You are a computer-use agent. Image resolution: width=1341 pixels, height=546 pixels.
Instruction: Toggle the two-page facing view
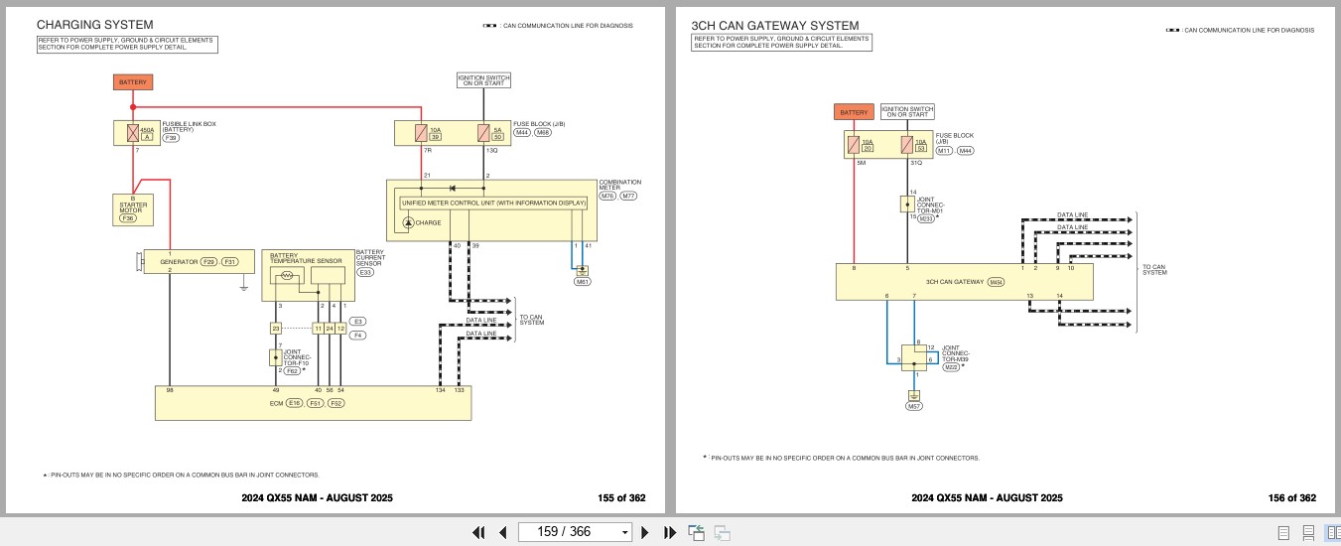pyautogui.click(x=1332, y=533)
